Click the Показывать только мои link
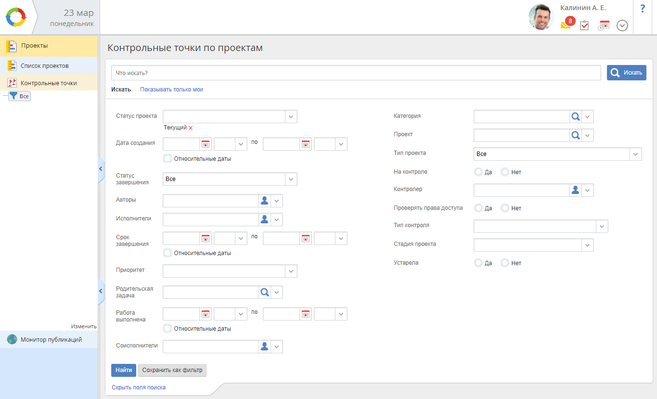This screenshot has width=657, height=399. (171, 90)
